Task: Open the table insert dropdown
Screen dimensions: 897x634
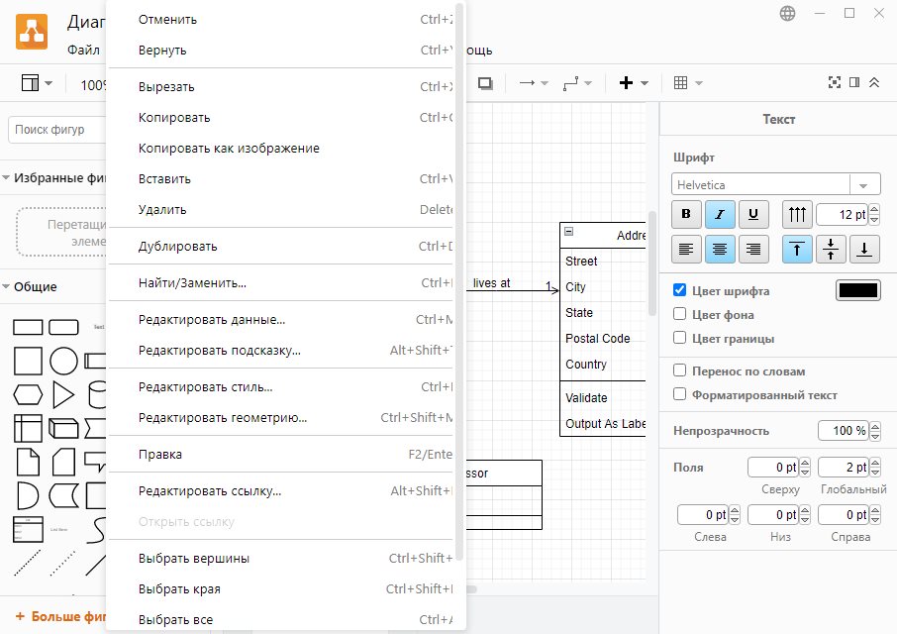Action: (x=687, y=83)
